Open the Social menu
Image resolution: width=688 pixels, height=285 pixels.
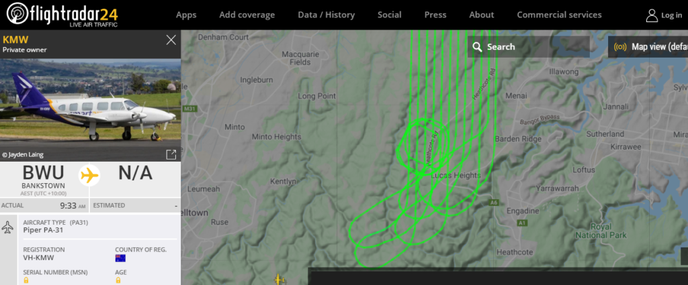pos(389,15)
